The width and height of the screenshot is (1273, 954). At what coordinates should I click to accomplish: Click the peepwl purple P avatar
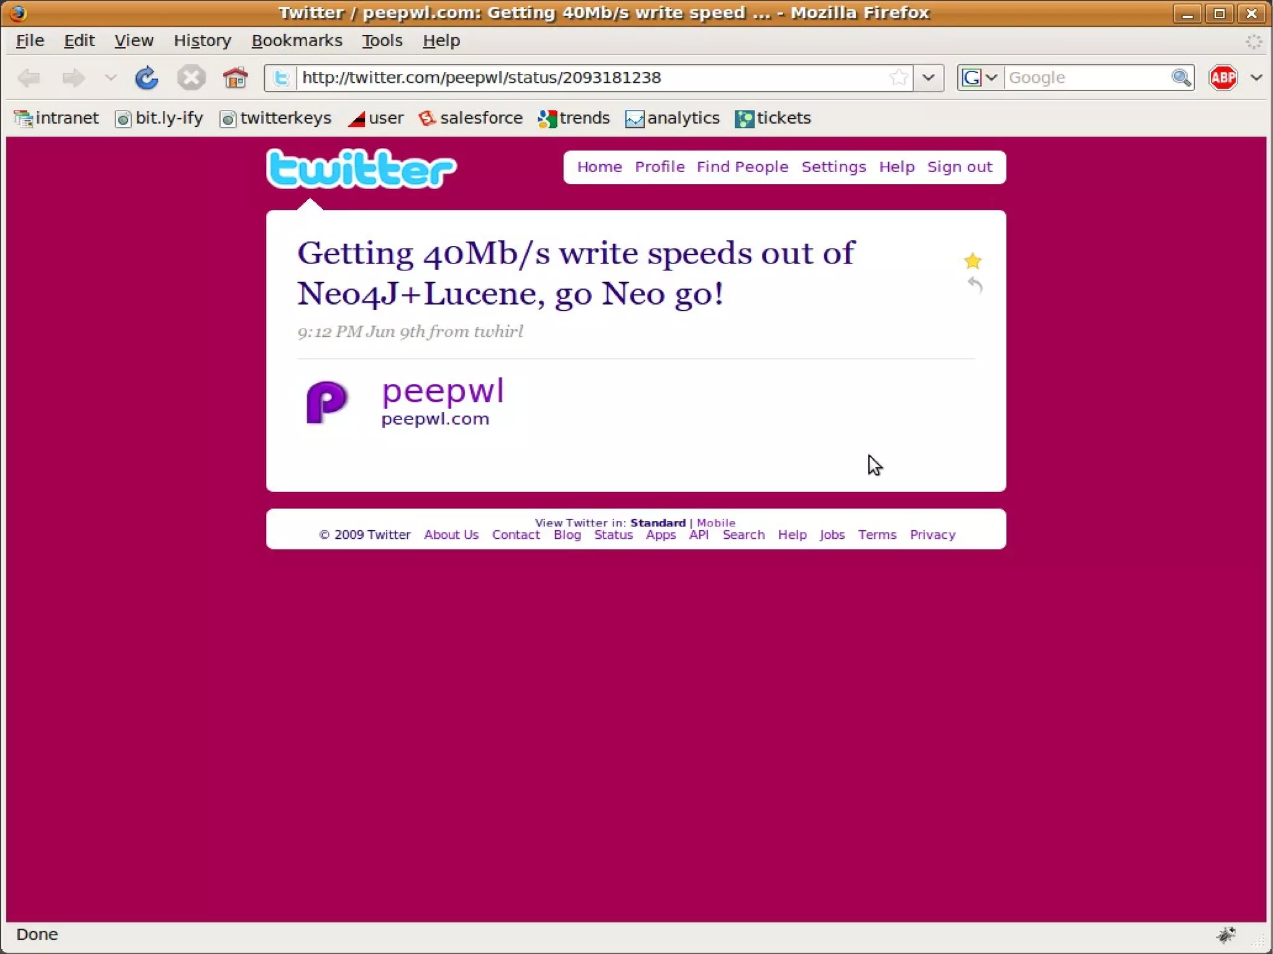pyautogui.click(x=326, y=402)
